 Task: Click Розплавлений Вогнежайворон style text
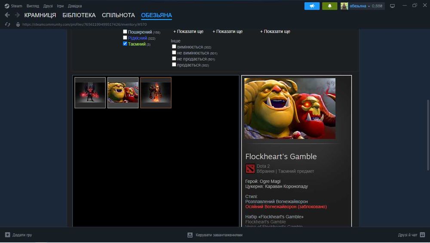276,201
